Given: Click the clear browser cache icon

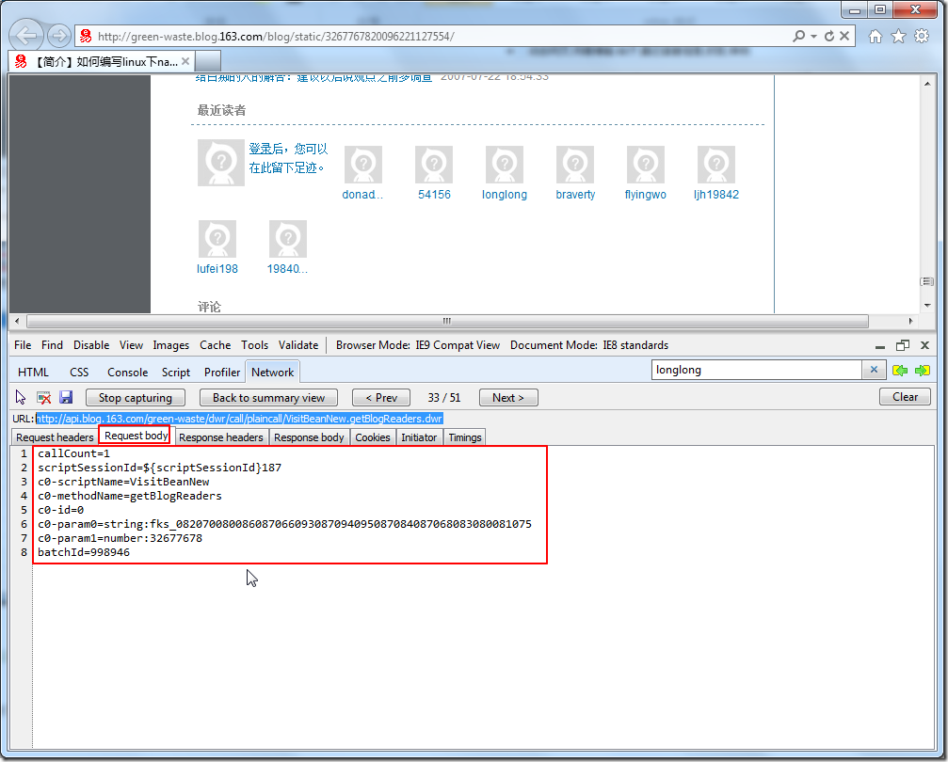Looking at the screenshot, I should 43,398.
